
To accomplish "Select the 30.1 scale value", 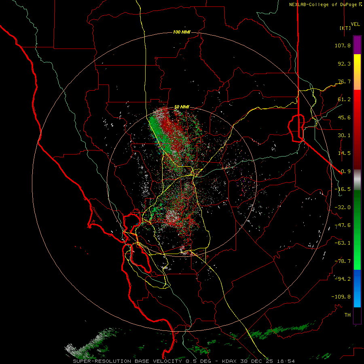I will (x=344, y=135).
